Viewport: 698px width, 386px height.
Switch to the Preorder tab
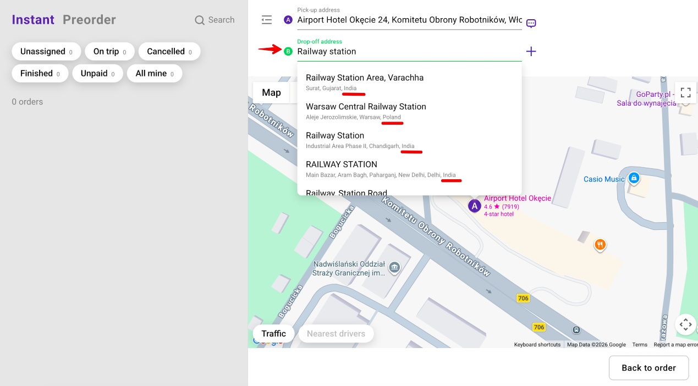tap(89, 20)
